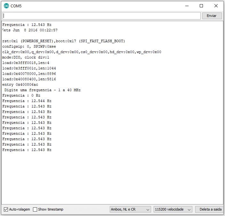The height and width of the screenshot is (216, 225).
Task: Select the 'Frequencia : 0 Hz' line
Action: (x=21, y=95)
